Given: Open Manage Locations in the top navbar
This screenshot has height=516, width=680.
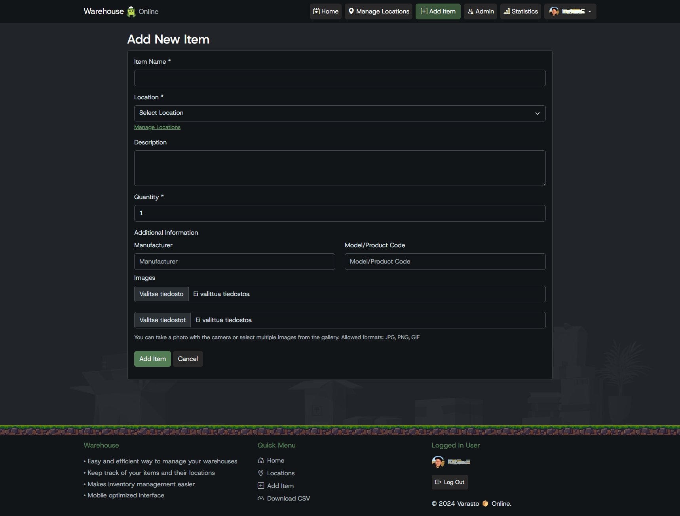Looking at the screenshot, I should pos(378,11).
